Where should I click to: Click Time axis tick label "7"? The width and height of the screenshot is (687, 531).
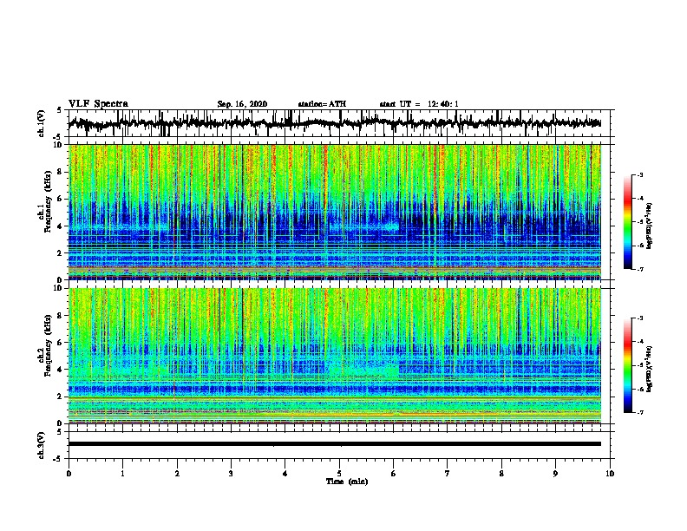[448, 474]
